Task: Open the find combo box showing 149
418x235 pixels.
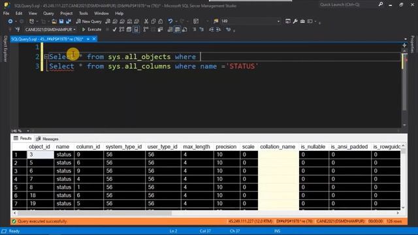Action: click(x=251, y=22)
